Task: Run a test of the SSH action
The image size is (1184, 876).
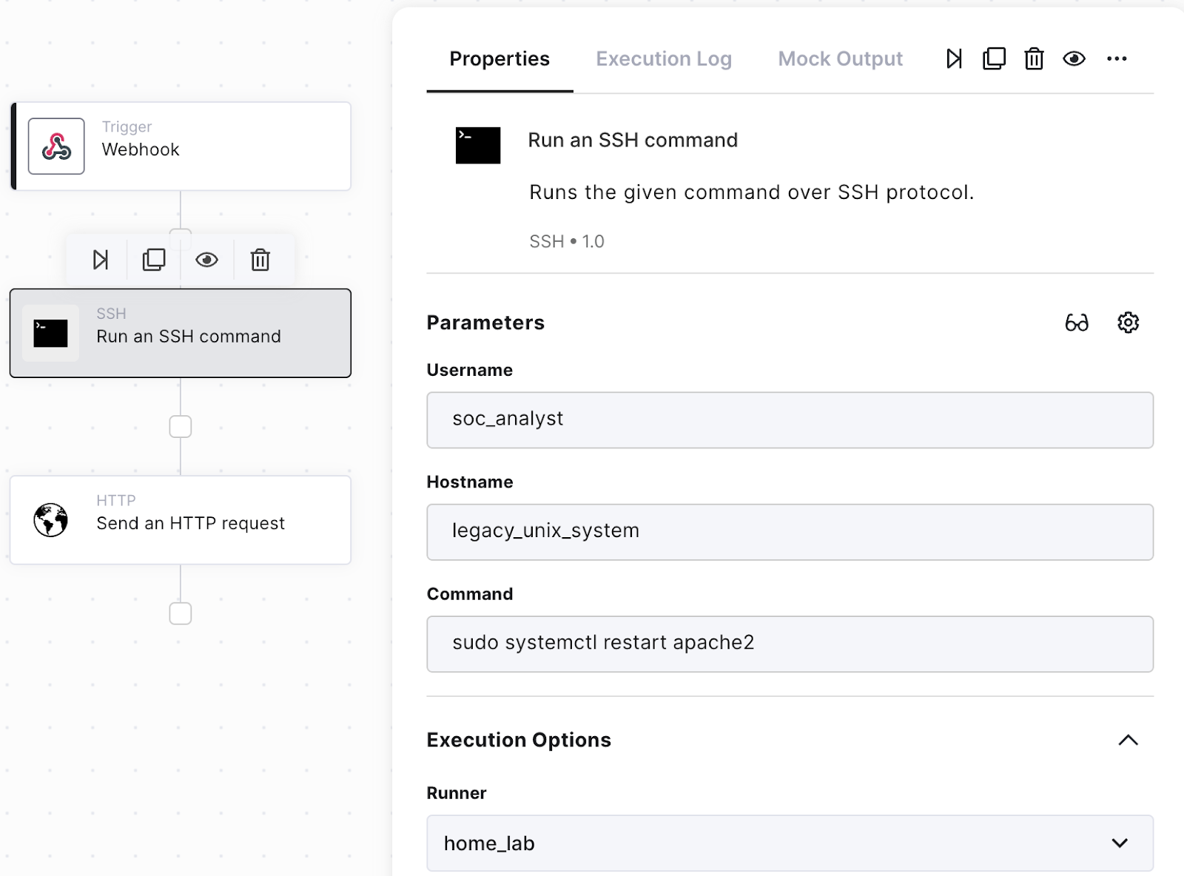Action: pyautogui.click(x=954, y=58)
